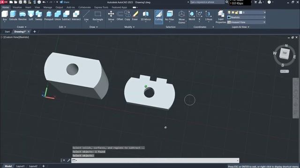
Task: Launch the Presspull tool
Action: 49,15
